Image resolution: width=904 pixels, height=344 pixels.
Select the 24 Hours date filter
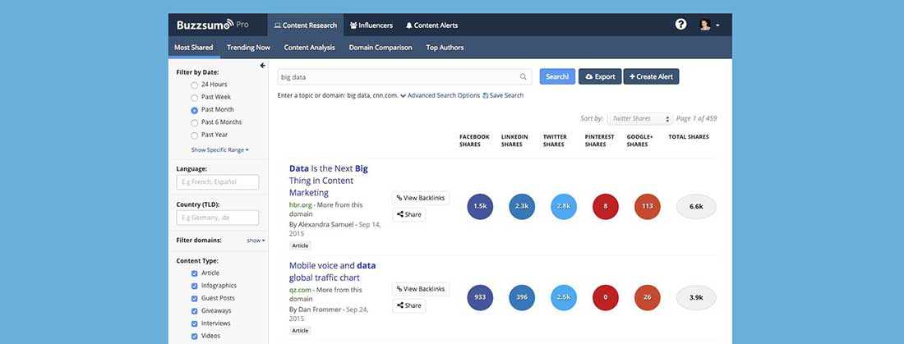click(194, 85)
